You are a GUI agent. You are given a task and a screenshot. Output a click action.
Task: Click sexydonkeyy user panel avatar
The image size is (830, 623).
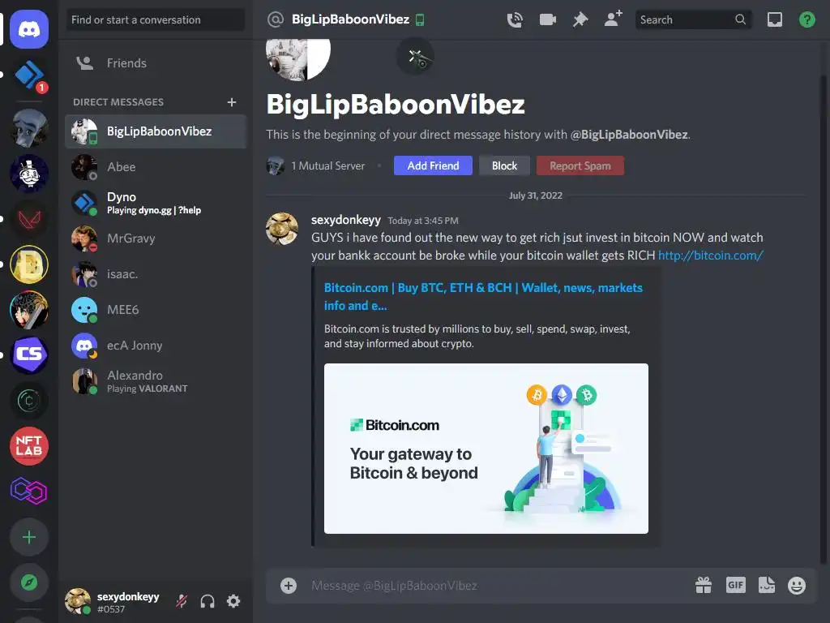[x=78, y=601]
